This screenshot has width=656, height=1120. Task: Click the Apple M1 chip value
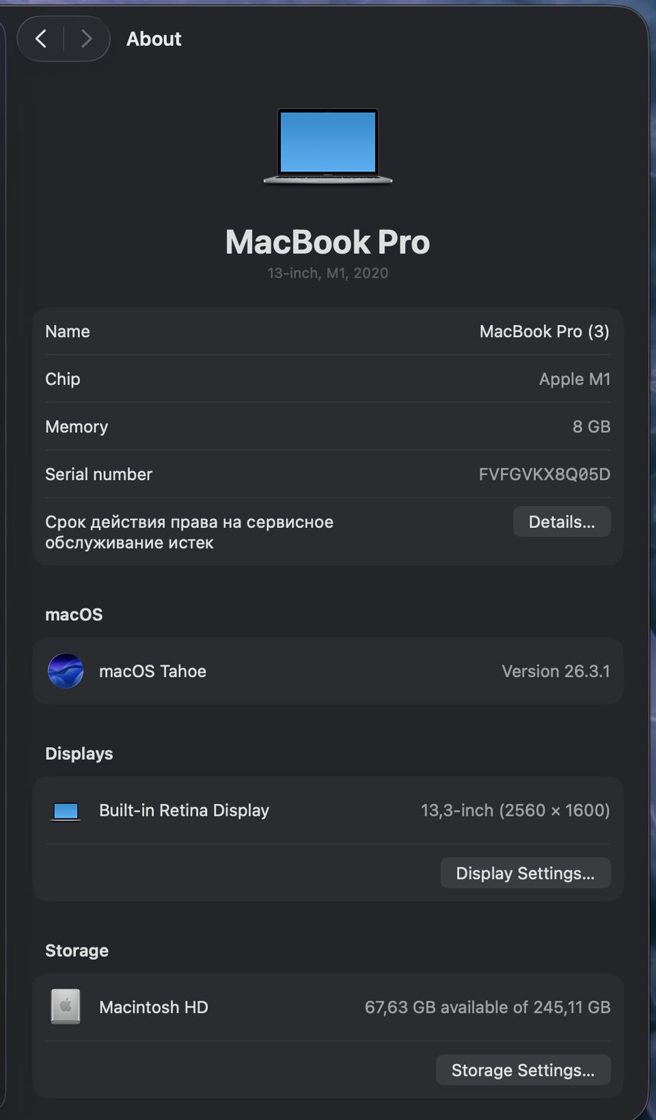click(x=574, y=379)
